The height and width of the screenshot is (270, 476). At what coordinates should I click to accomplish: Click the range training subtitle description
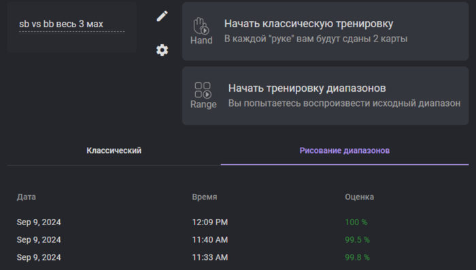point(344,103)
